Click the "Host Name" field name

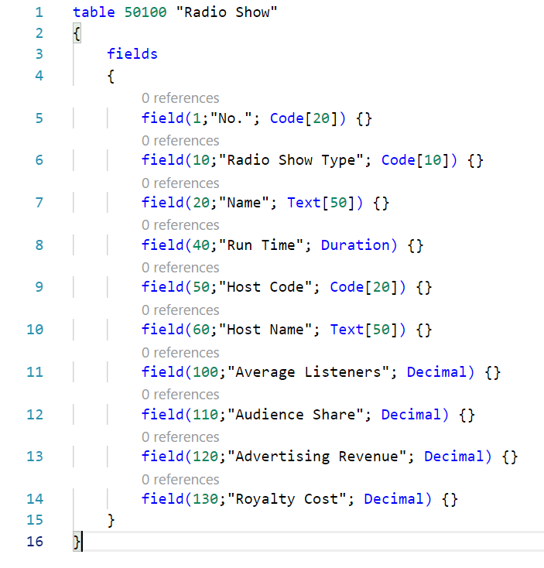[x=265, y=330]
